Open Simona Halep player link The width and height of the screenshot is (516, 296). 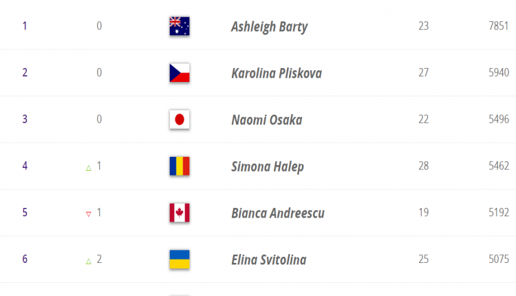point(268,167)
